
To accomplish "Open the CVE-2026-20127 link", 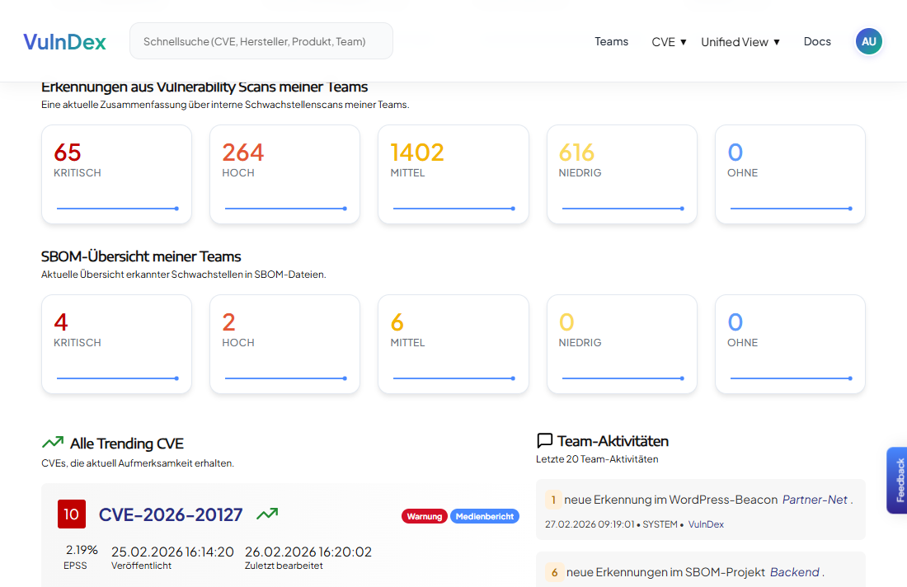I will [171, 515].
